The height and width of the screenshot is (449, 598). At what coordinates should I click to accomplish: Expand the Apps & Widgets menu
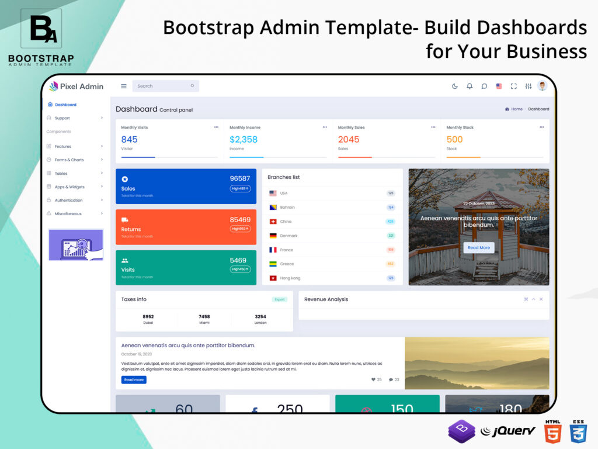[x=69, y=186]
